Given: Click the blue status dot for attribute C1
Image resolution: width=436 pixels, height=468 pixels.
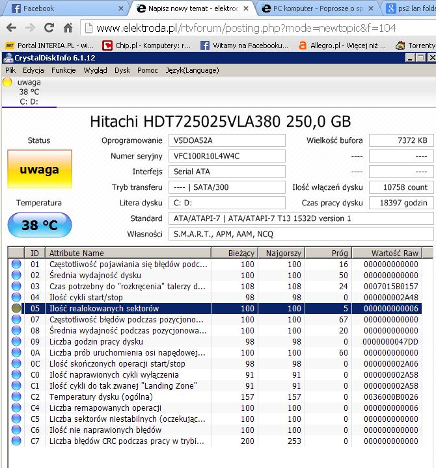Looking at the screenshot, I should tap(16, 385).
